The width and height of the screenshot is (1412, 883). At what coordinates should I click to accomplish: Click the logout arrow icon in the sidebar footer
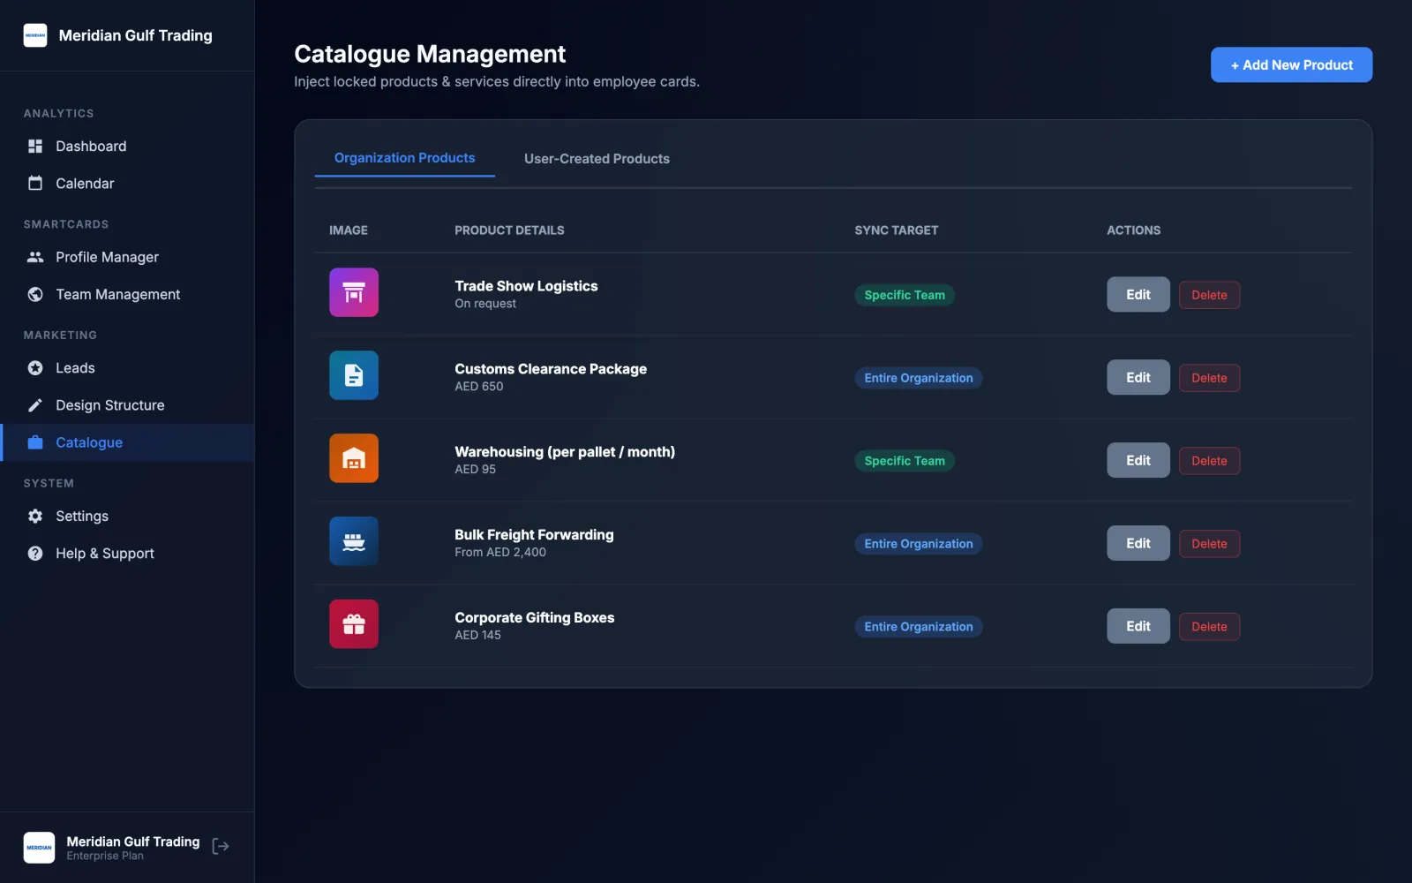221,847
